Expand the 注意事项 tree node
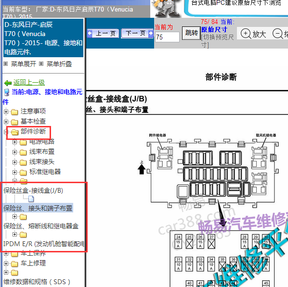The height and width of the screenshot is (287, 288). 6,112
